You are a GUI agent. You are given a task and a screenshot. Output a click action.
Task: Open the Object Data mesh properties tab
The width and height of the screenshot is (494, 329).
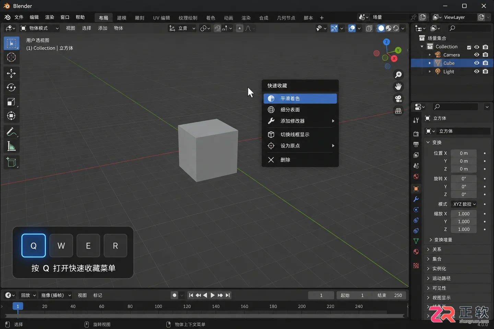(x=416, y=241)
